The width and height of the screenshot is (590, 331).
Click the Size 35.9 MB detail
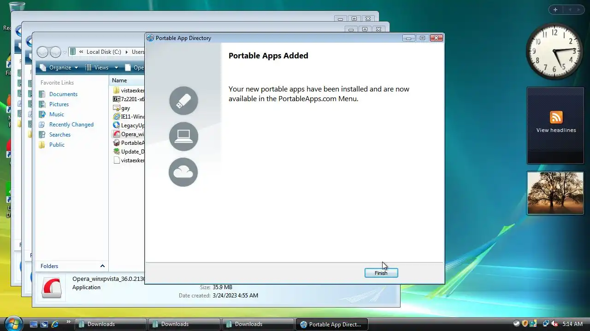click(x=216, y=287)
